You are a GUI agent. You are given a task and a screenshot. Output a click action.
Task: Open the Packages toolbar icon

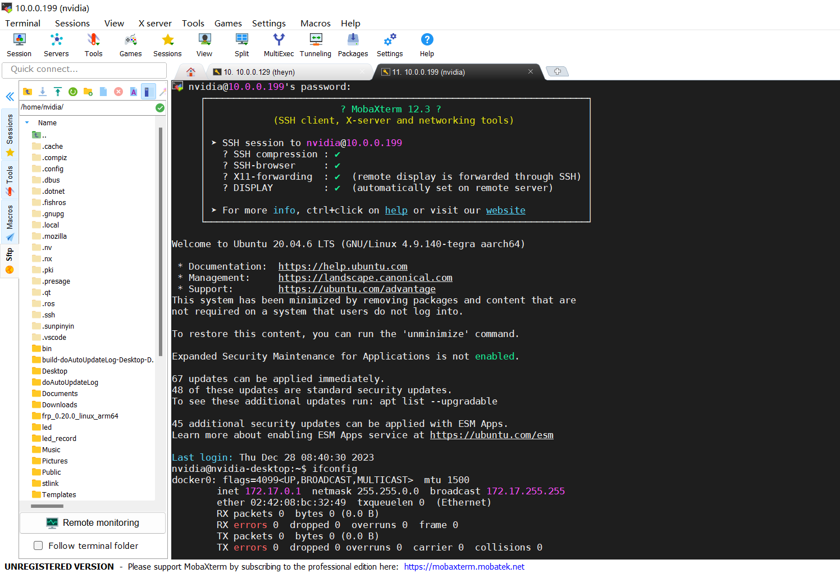click(353, 45)
